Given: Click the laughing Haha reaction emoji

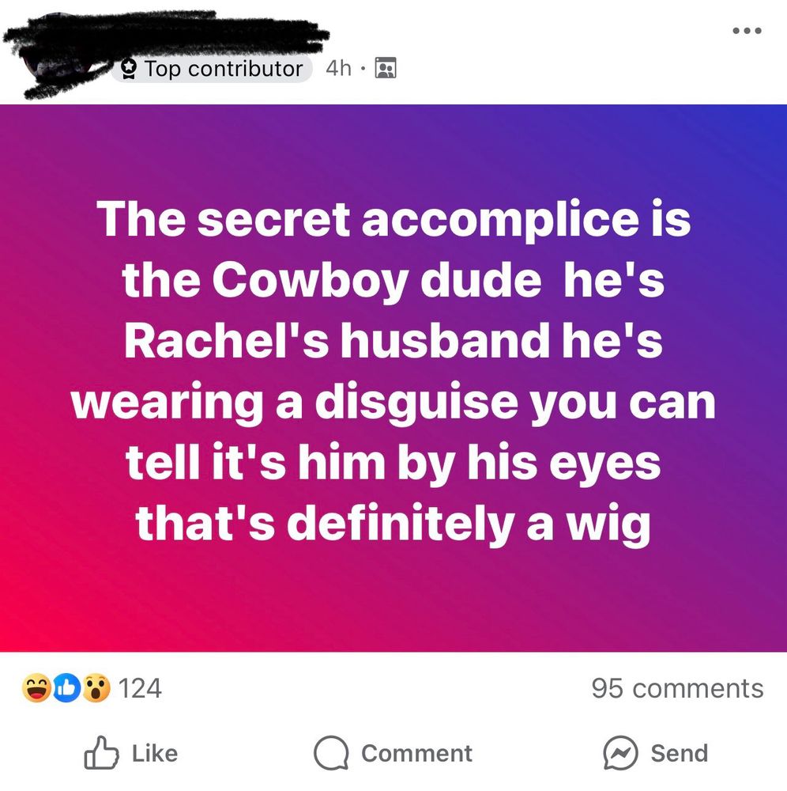Looking at the screenshot, I should pos(36,688).
